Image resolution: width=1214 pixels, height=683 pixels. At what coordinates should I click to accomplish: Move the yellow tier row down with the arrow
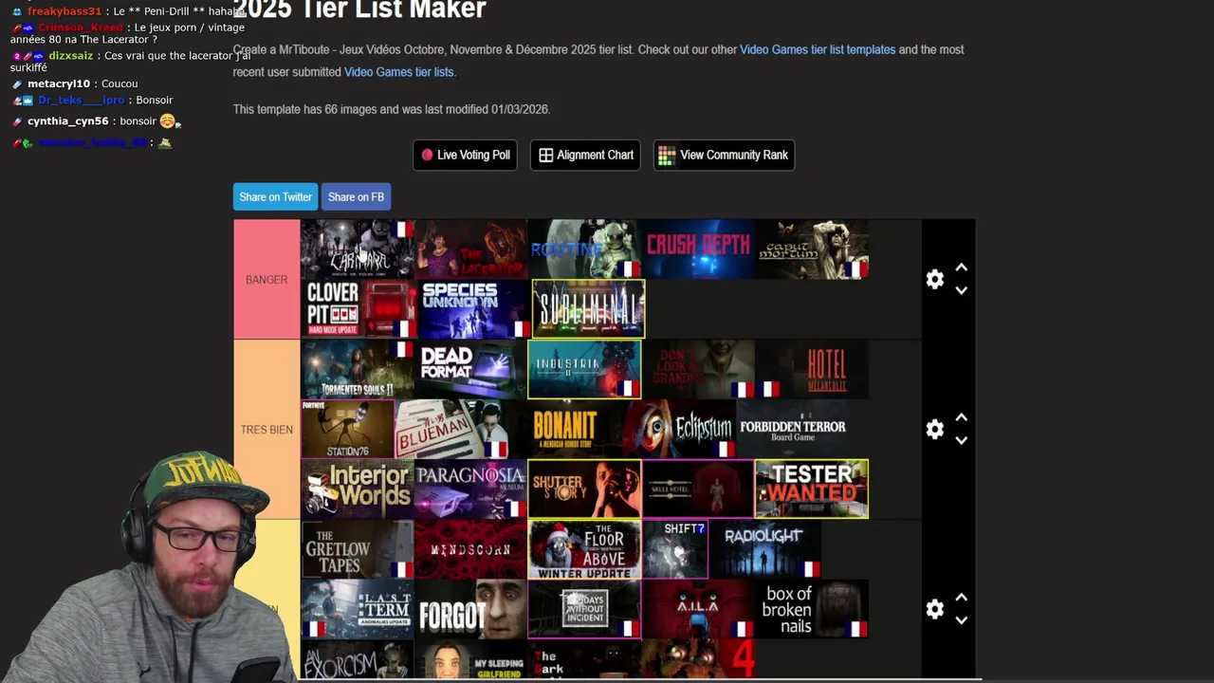(961, 620)
